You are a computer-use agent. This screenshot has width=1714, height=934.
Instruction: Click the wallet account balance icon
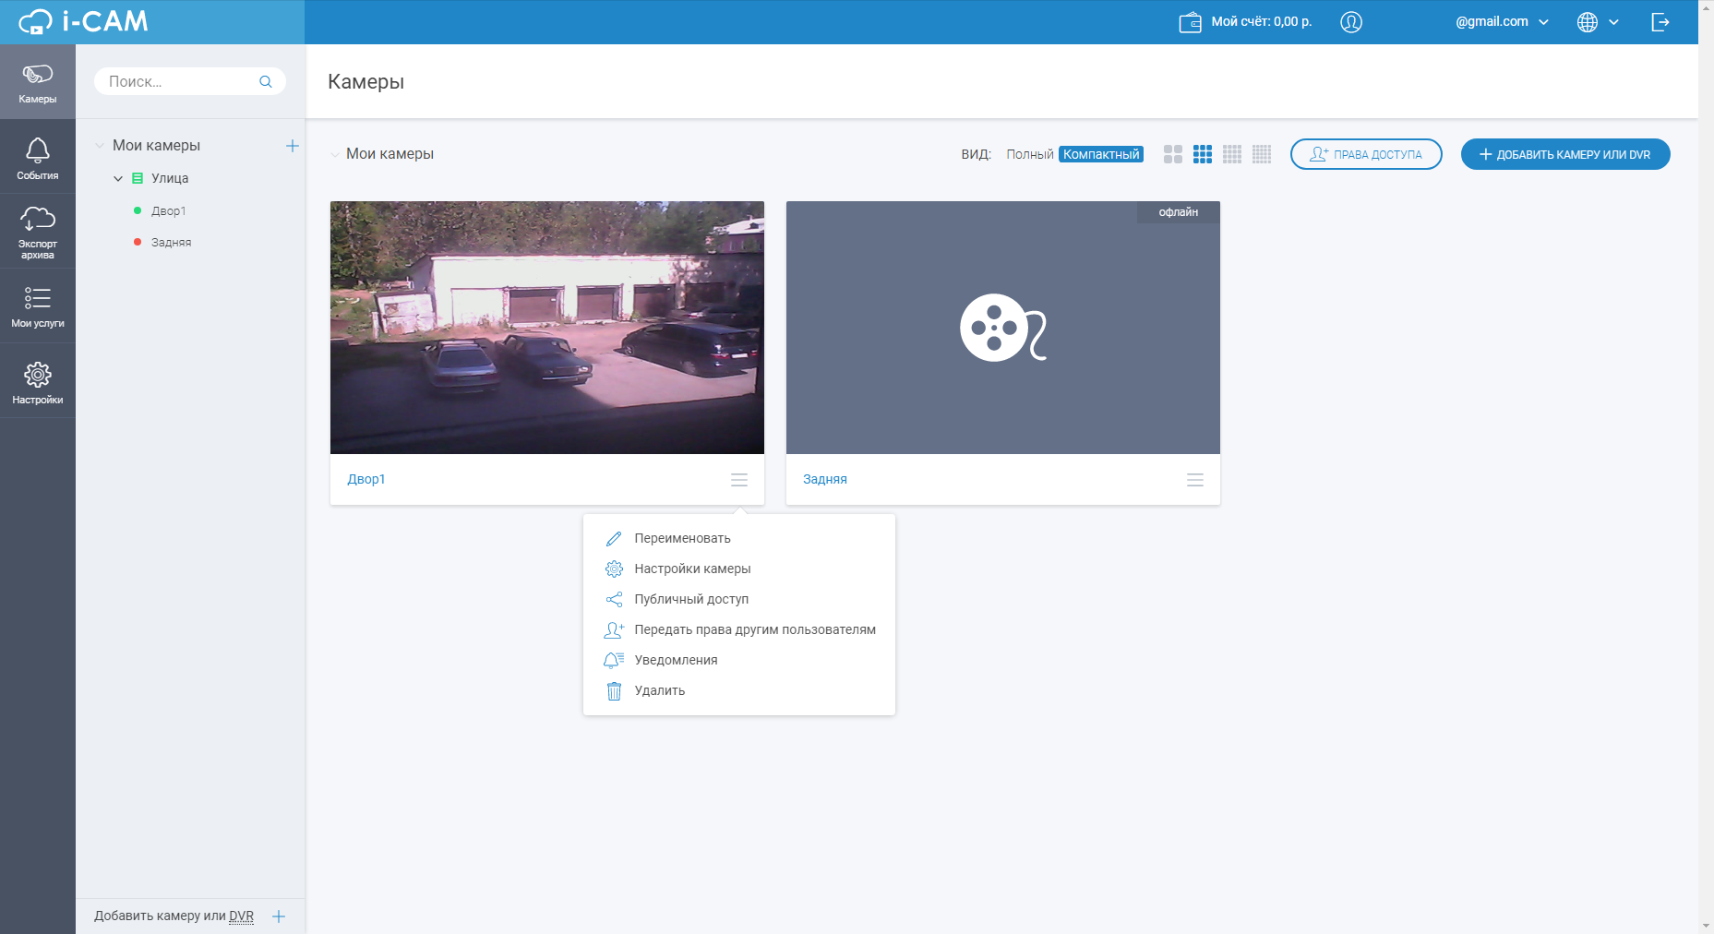point(1190,22)
